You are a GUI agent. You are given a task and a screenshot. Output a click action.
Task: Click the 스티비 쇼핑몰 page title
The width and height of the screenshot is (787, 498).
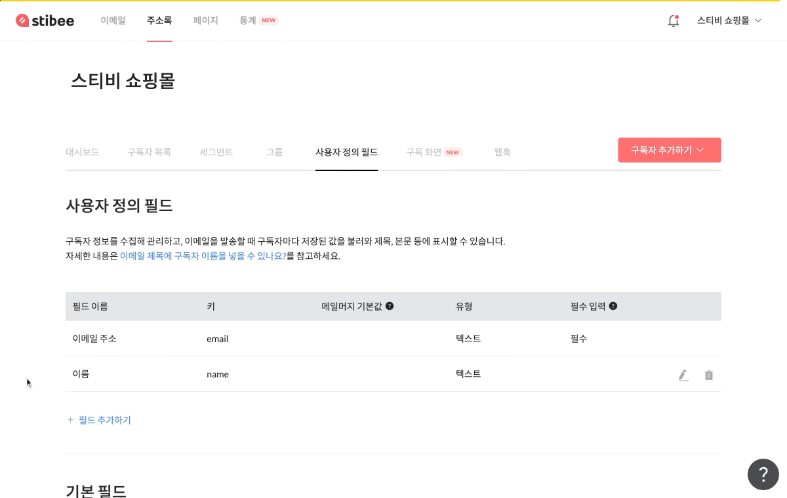pyautogui.click(x=123, y=81)
